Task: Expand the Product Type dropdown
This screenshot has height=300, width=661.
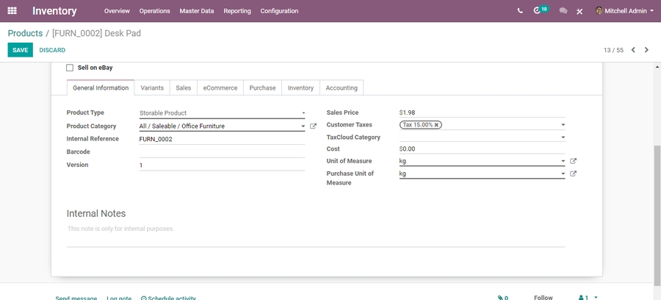Action: (222, 113)
